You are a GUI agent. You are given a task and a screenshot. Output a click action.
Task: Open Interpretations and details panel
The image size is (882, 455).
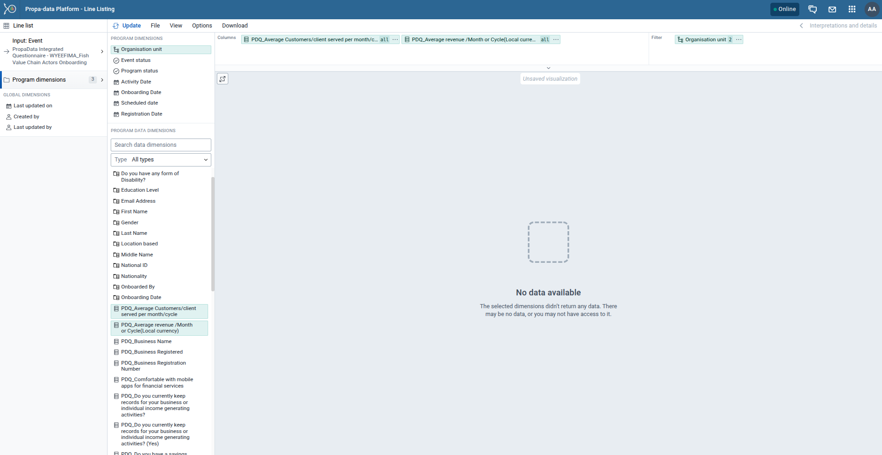point(838,26)
